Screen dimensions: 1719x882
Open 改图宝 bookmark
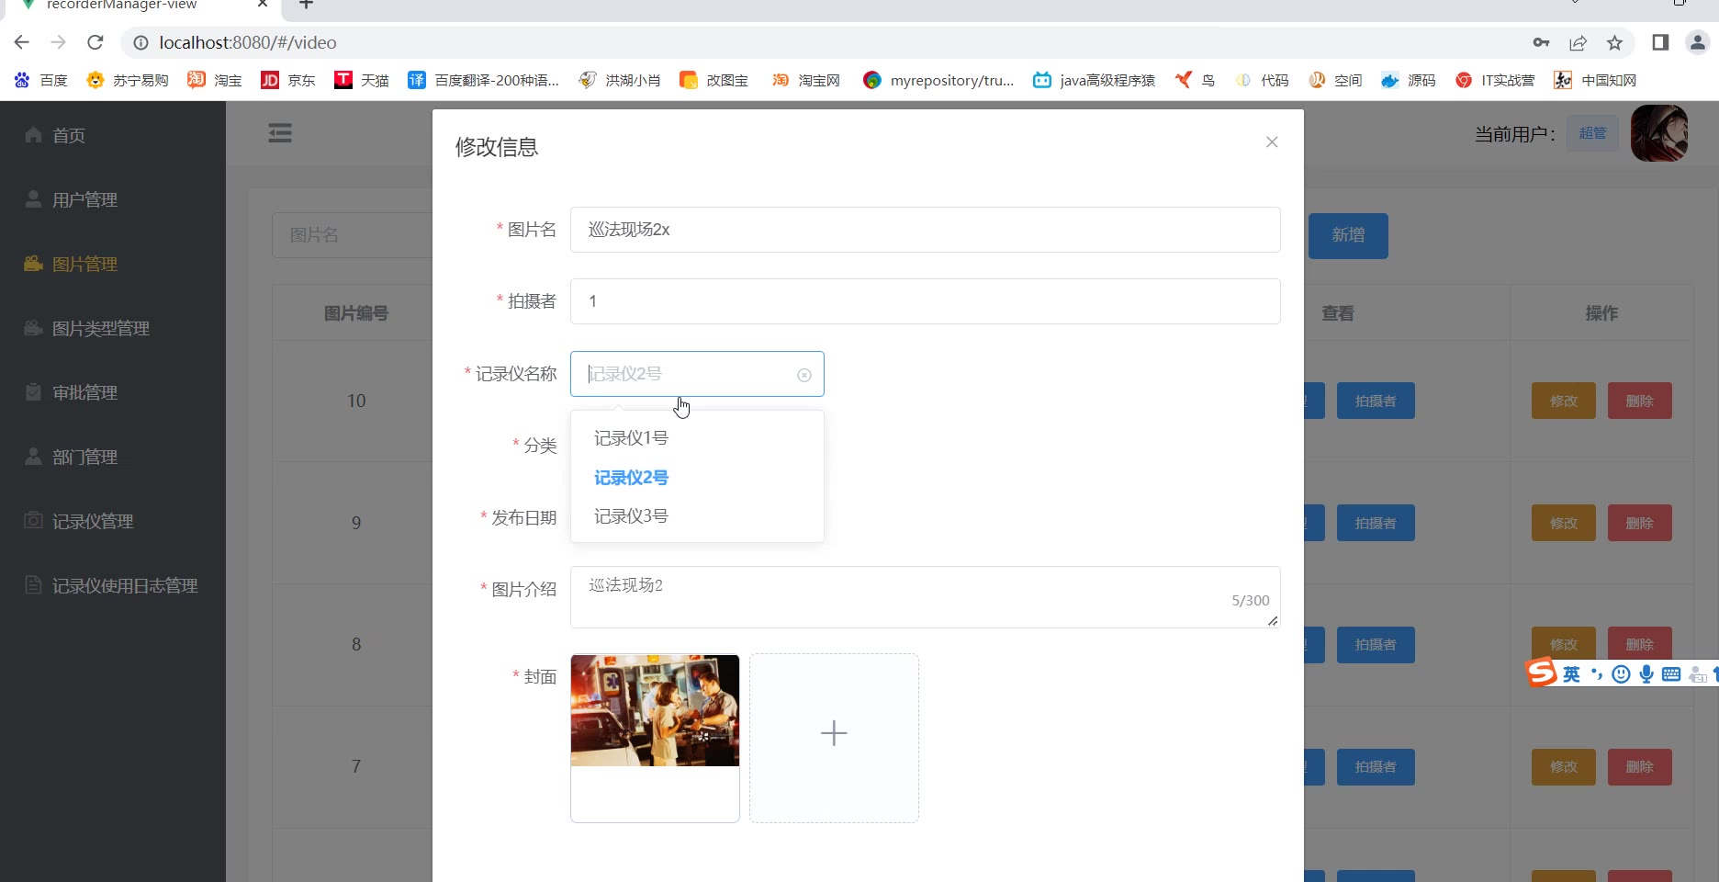tap(714, 80)
